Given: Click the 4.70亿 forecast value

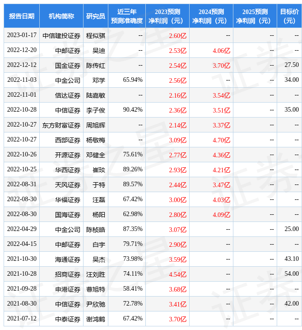Looking at the screenshot, I should 221,140.
